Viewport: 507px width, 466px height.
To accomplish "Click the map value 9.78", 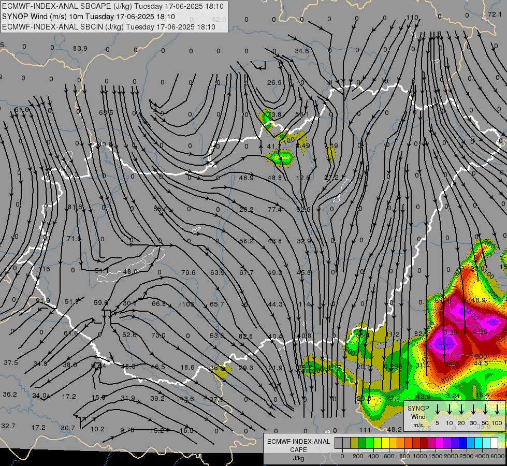I will tap(127, 430).
